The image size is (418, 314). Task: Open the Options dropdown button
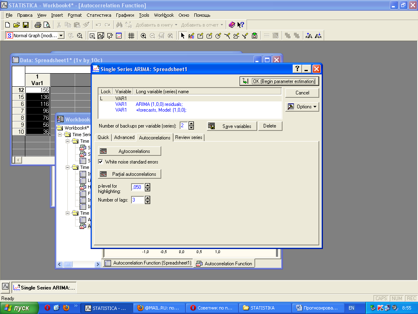[x=302, y=107]
